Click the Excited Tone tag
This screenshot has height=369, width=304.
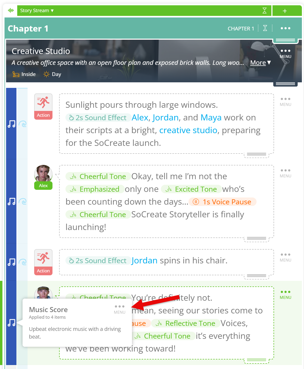tap(191, 189)
